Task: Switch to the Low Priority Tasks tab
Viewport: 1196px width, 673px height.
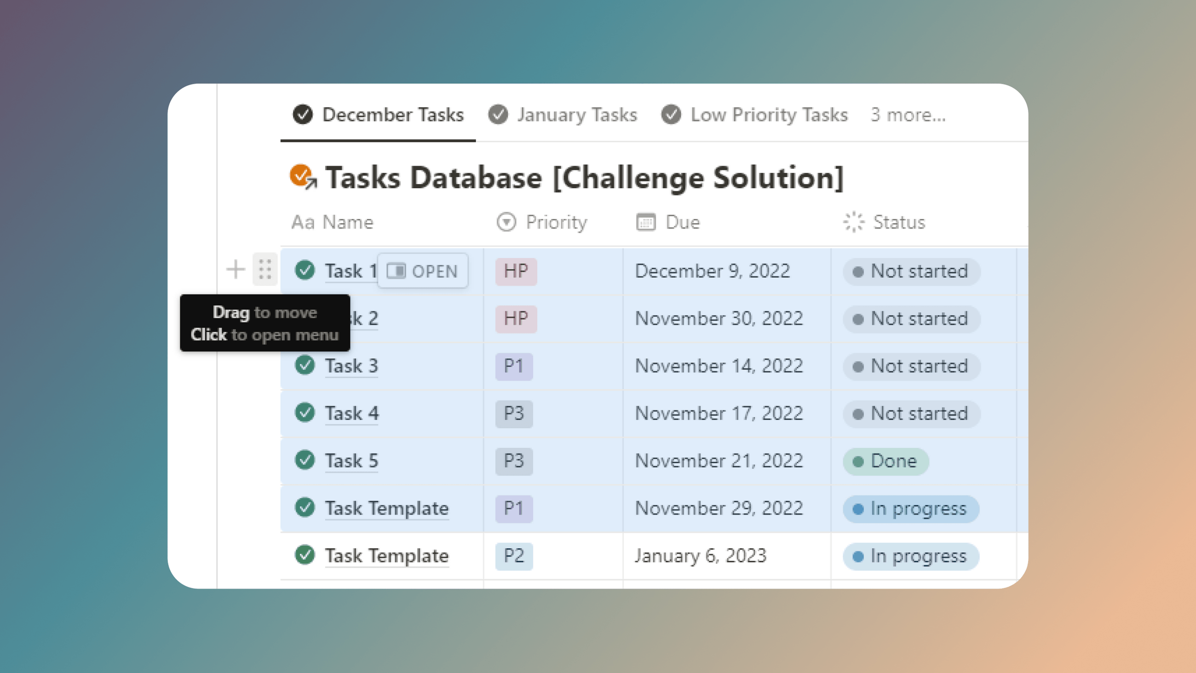Action: coord(768,115)
